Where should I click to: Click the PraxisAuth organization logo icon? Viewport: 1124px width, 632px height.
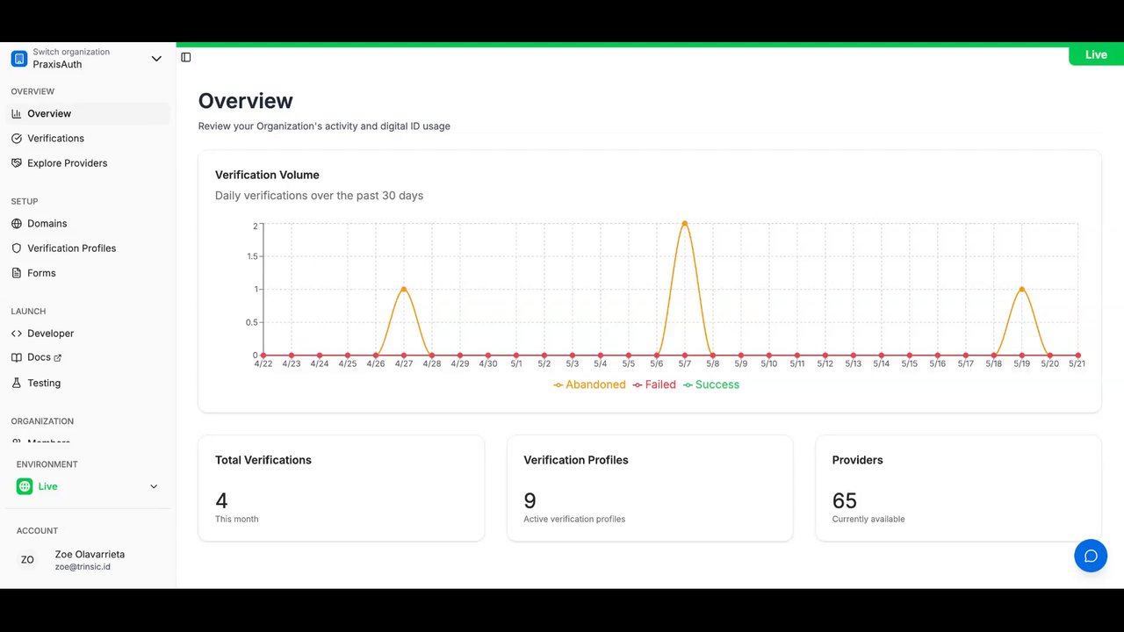click(x=19, y=59)
